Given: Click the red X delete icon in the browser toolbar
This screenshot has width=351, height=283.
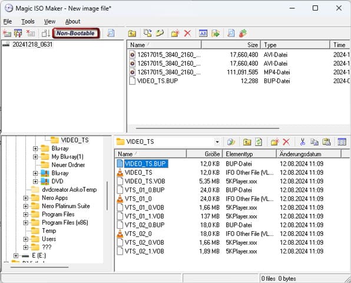Looking at the screenshot, I should click(286, 142).
